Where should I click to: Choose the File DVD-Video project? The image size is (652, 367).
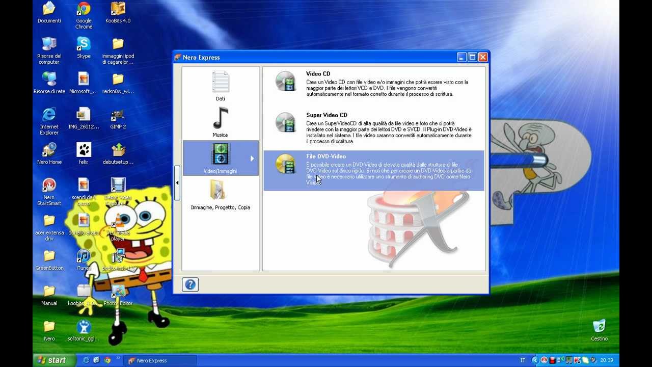(373, 170)
